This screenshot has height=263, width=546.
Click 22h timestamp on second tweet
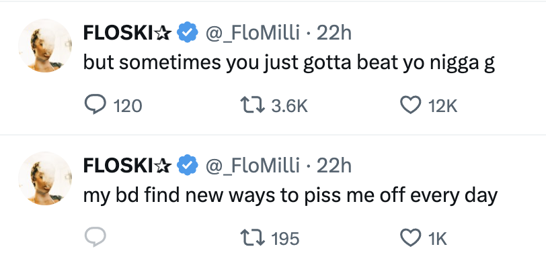pos(334,166)
